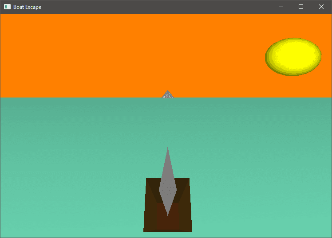This screenshot has width=332, height=238.
Task: Click the "Boat Escape" title text
Action: tap(28, 7)
